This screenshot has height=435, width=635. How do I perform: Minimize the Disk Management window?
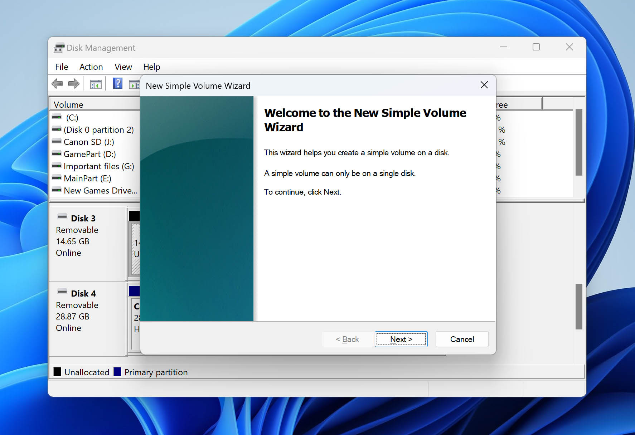point(504,47)
